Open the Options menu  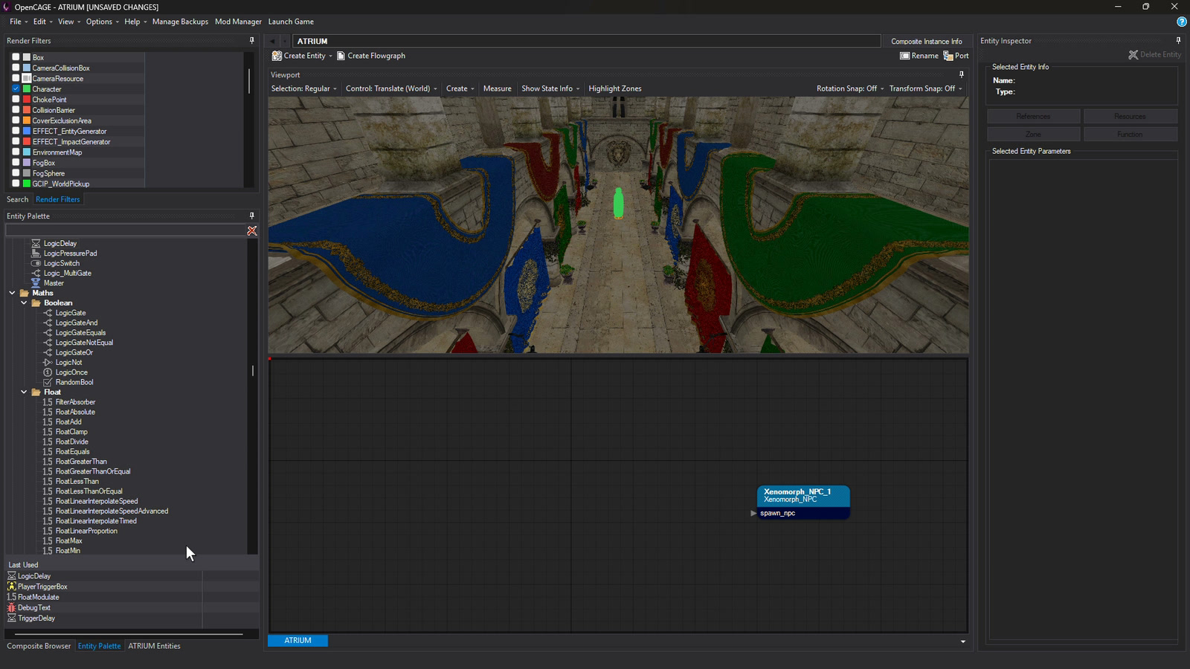pos(103,22)
